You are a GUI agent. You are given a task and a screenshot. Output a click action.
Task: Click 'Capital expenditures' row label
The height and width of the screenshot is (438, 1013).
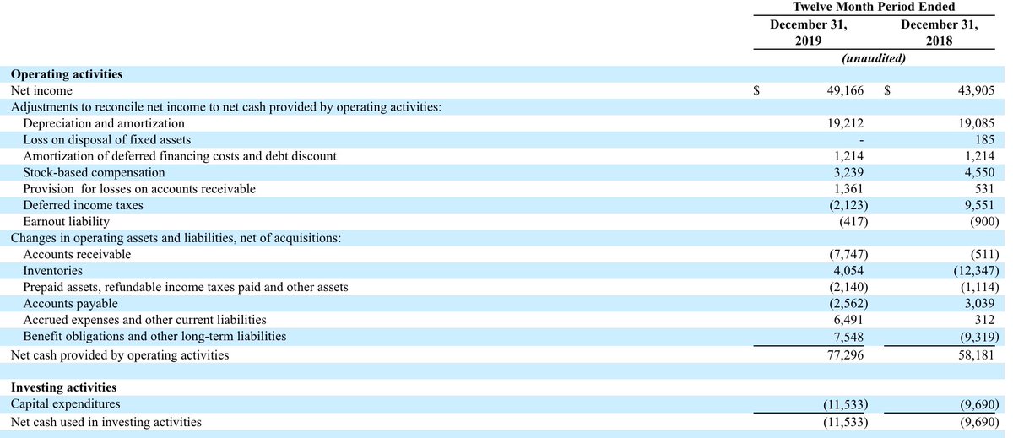65,404
